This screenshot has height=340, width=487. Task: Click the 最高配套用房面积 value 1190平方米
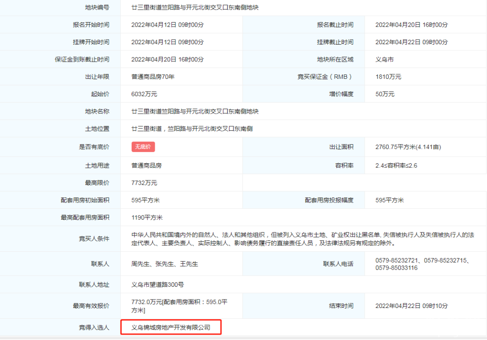[x=147, y=217]
